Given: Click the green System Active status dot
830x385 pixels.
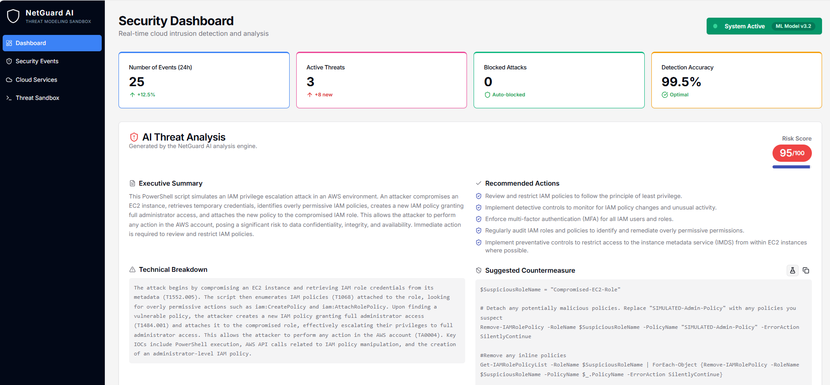Looking at the screenshot, I should (x=715, y=26).
